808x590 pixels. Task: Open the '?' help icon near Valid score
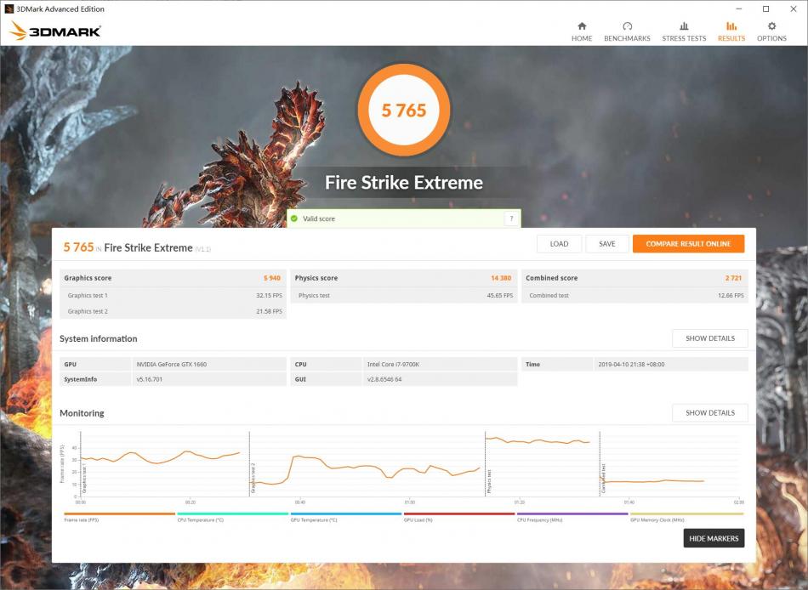[x=511, y=218]
